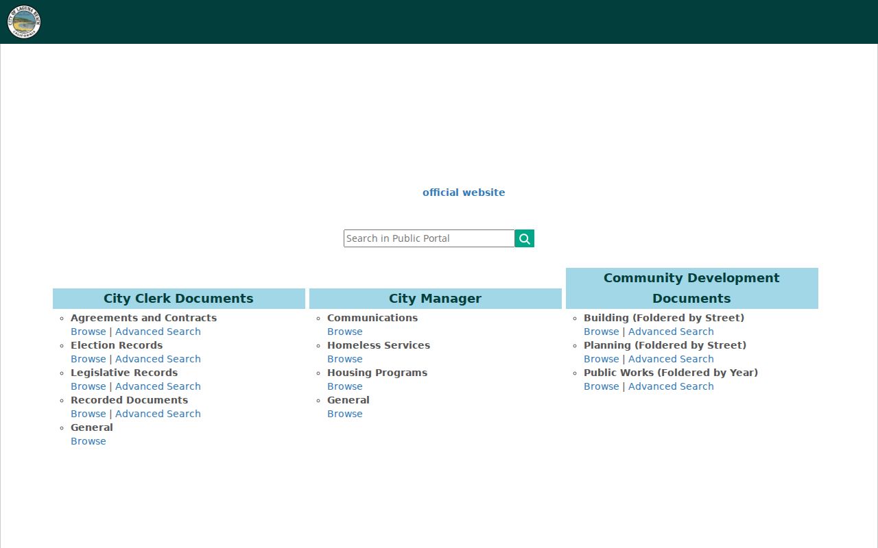Screen dimensions: 878x548
Task: Browse Public Works (Foldered by Year)
Action: [x=602, y=386]
